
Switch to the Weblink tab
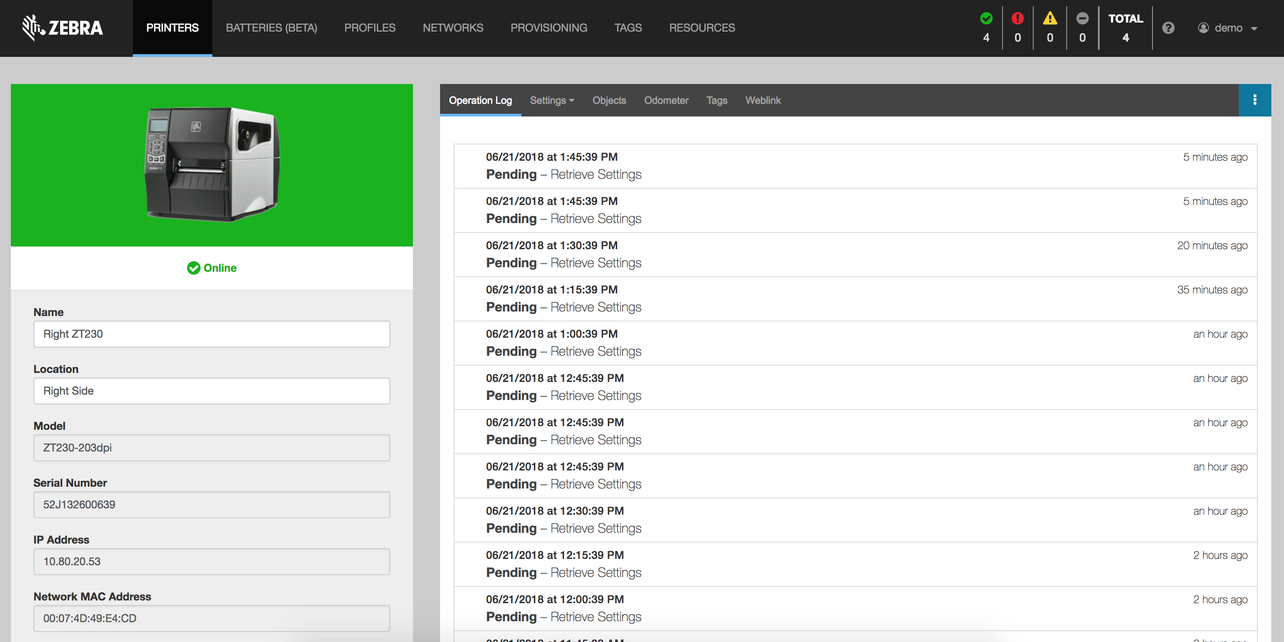pyautogui.click(x=763, y=100)
